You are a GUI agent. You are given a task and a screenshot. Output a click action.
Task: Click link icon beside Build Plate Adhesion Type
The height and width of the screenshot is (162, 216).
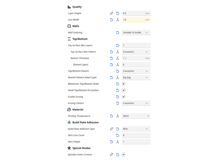[x=111, y=129]
